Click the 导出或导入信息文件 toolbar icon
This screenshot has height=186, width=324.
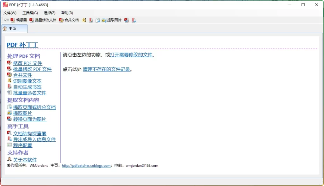tap(134, 20)
